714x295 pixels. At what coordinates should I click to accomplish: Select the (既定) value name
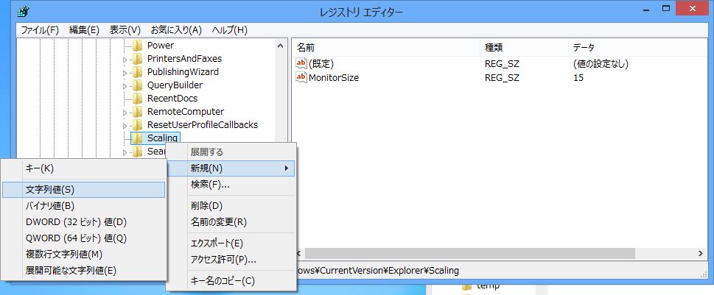[x=321, y=64]
